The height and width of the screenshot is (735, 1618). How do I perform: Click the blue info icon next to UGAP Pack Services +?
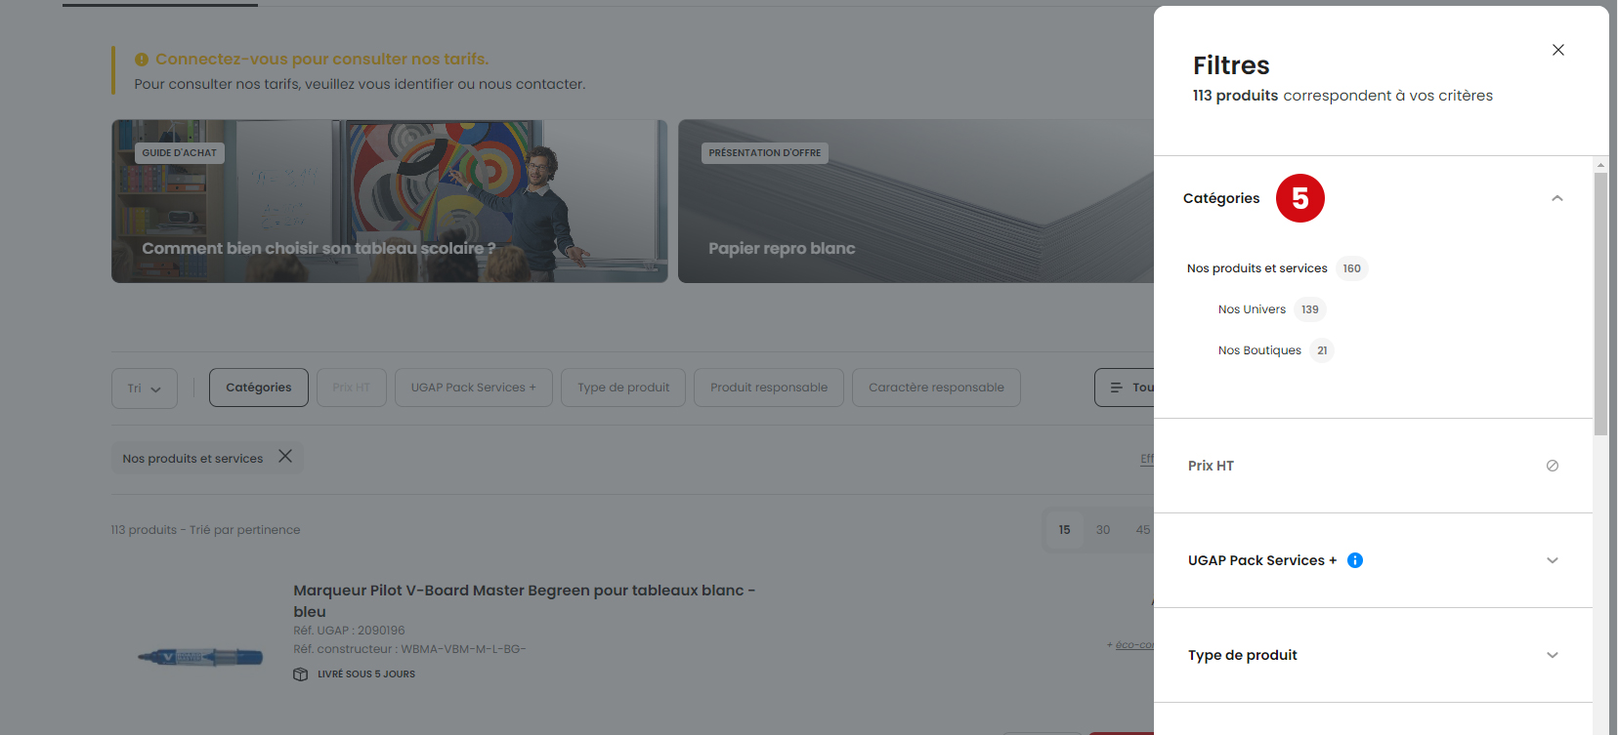(x=1355, y=560)
